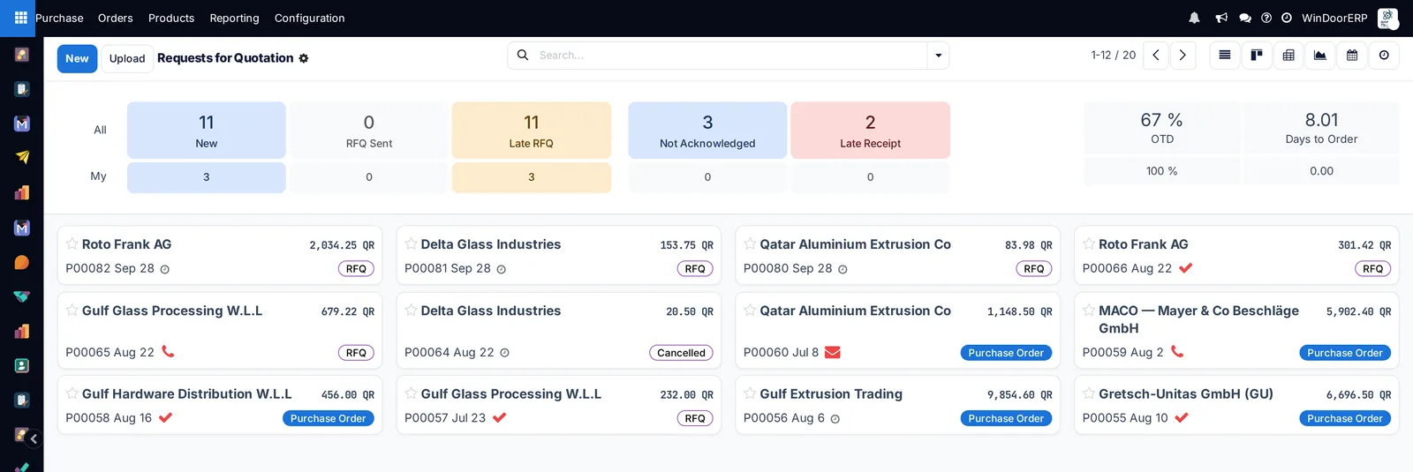Star the Qatar Aluminium Extrusion P00080 card
The width and height of the screenshot is (1413, 472).
click(x=750, y=243)
